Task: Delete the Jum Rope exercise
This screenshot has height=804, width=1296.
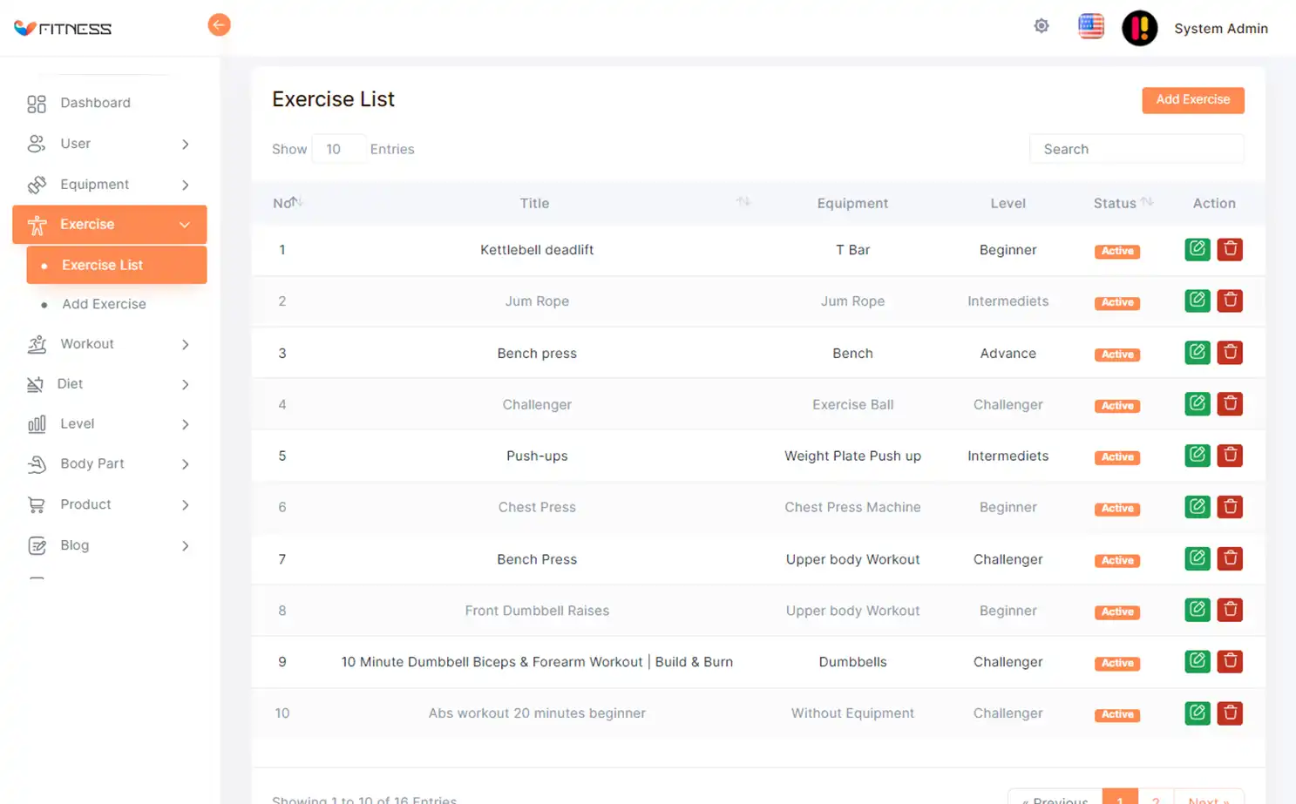Action: tap(1229, 301)
